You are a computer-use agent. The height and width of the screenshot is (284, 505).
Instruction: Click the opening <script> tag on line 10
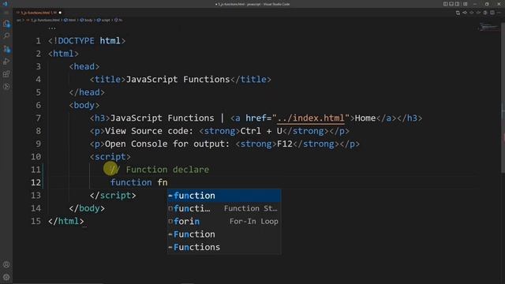coord(110,157)
